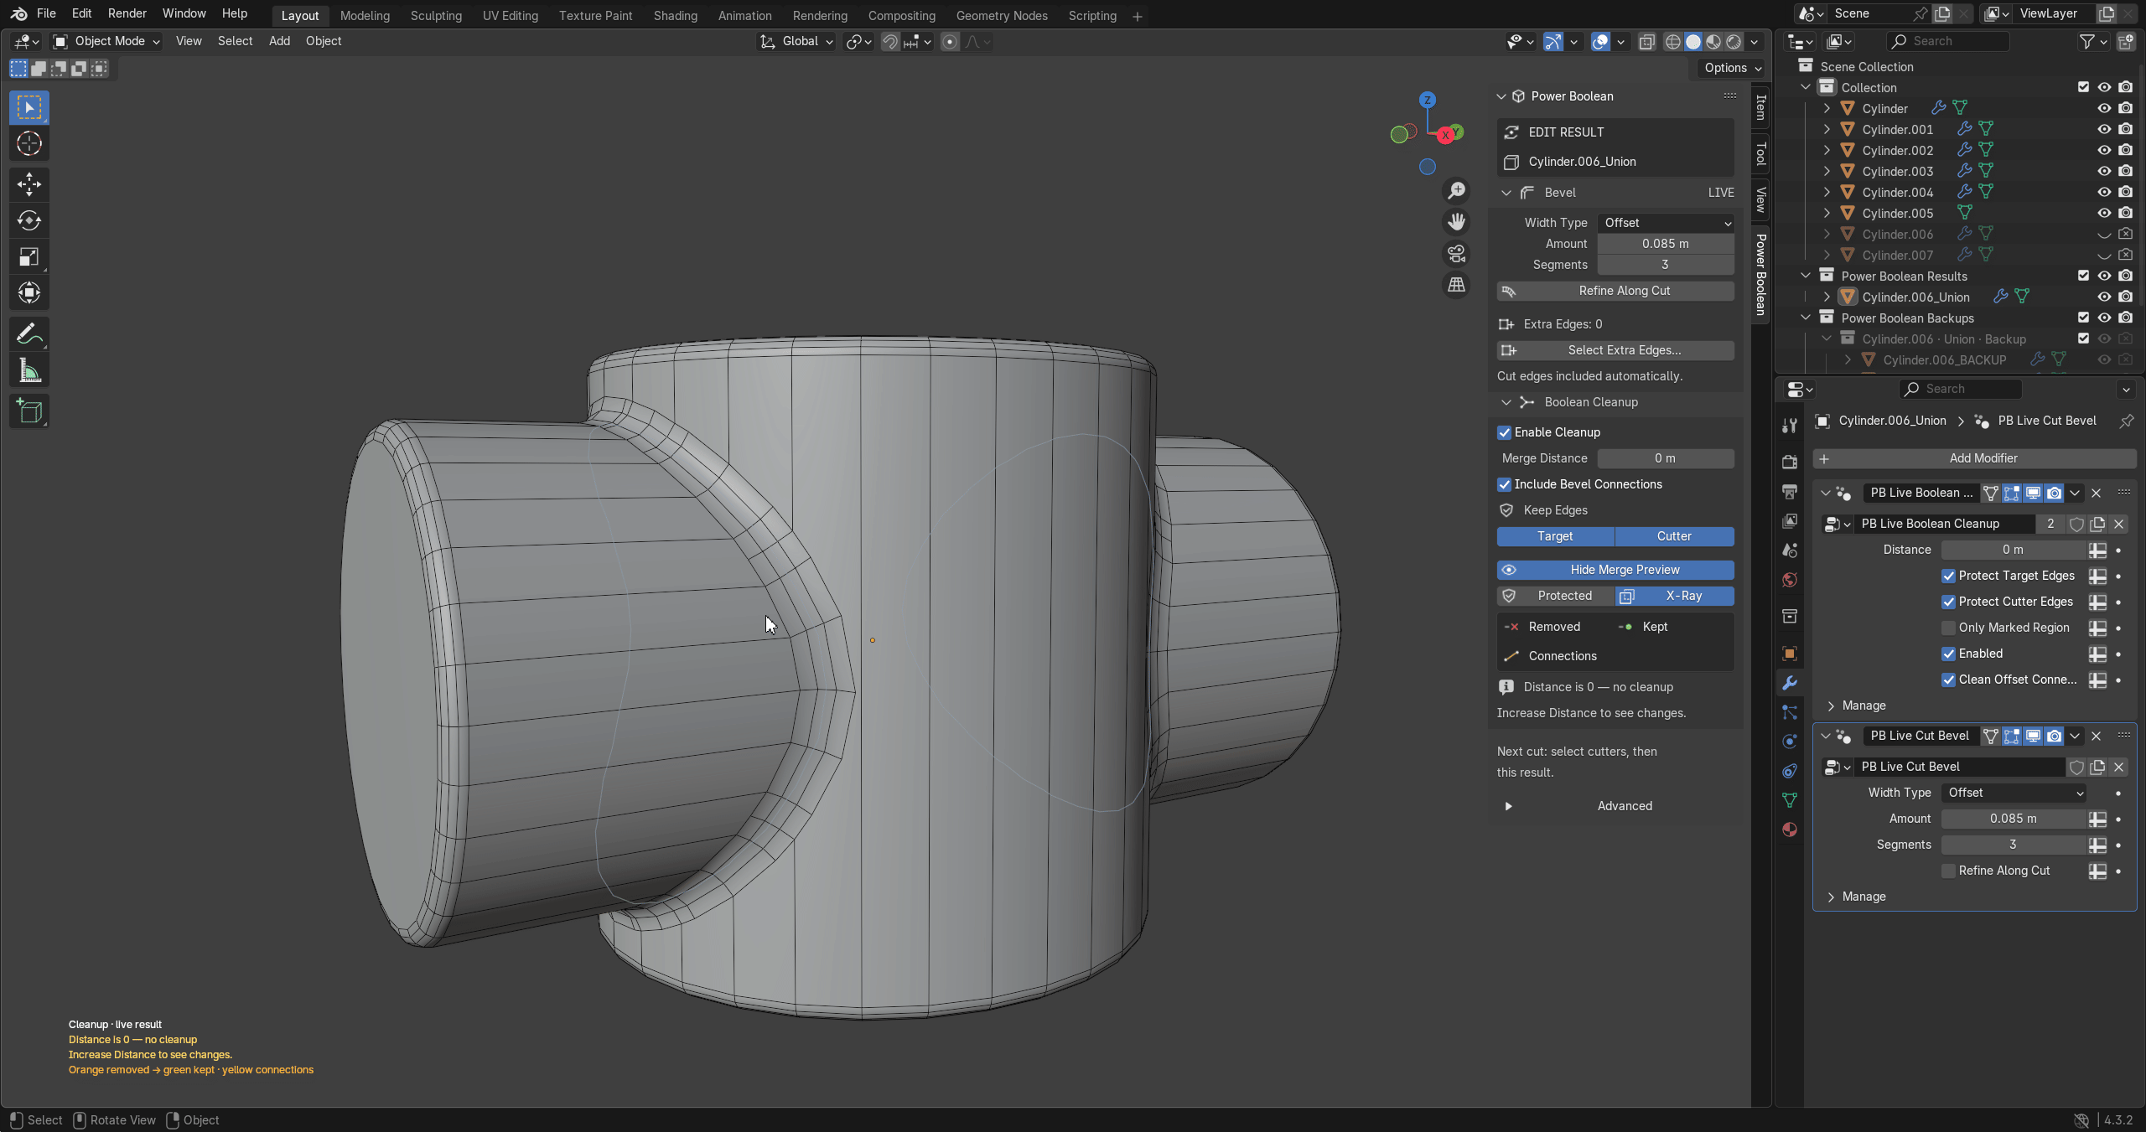The width and height of the screenshot is (2146, 1132).
Task: Click Segments slider in Power Boolean Bevel
Action: point(1666,265)
